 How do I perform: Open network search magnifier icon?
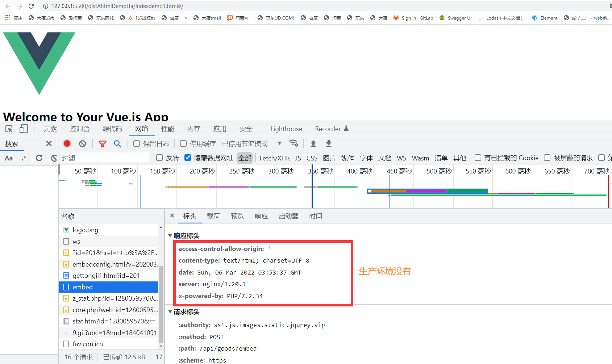[x=117, y=143]
